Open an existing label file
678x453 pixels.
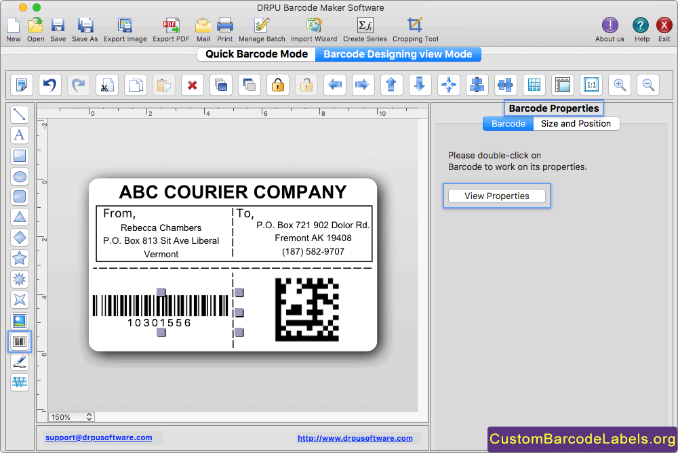[35, 29]
